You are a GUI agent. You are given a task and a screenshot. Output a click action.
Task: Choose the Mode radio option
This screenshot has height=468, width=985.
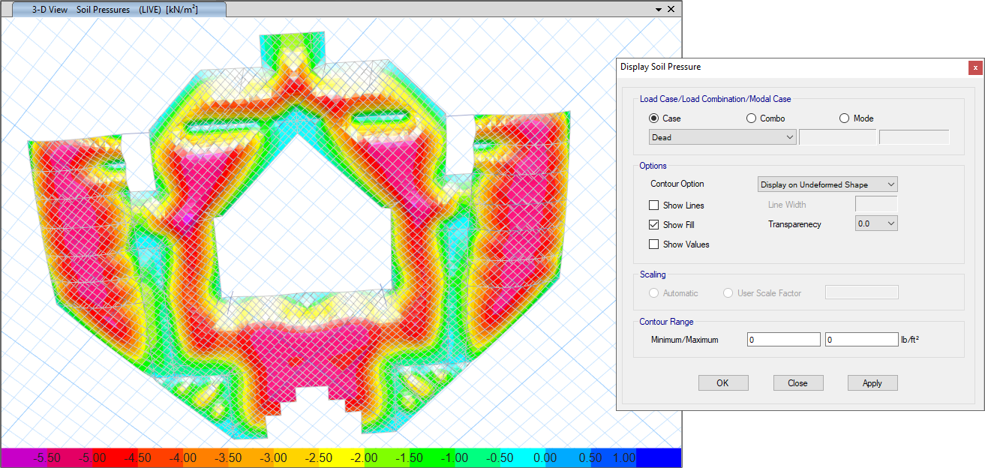844,118
